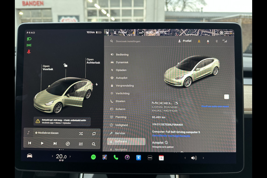Open Spotify from the taskbar
This screenshot has width=267, height=178.
click(x=93, y=157)
